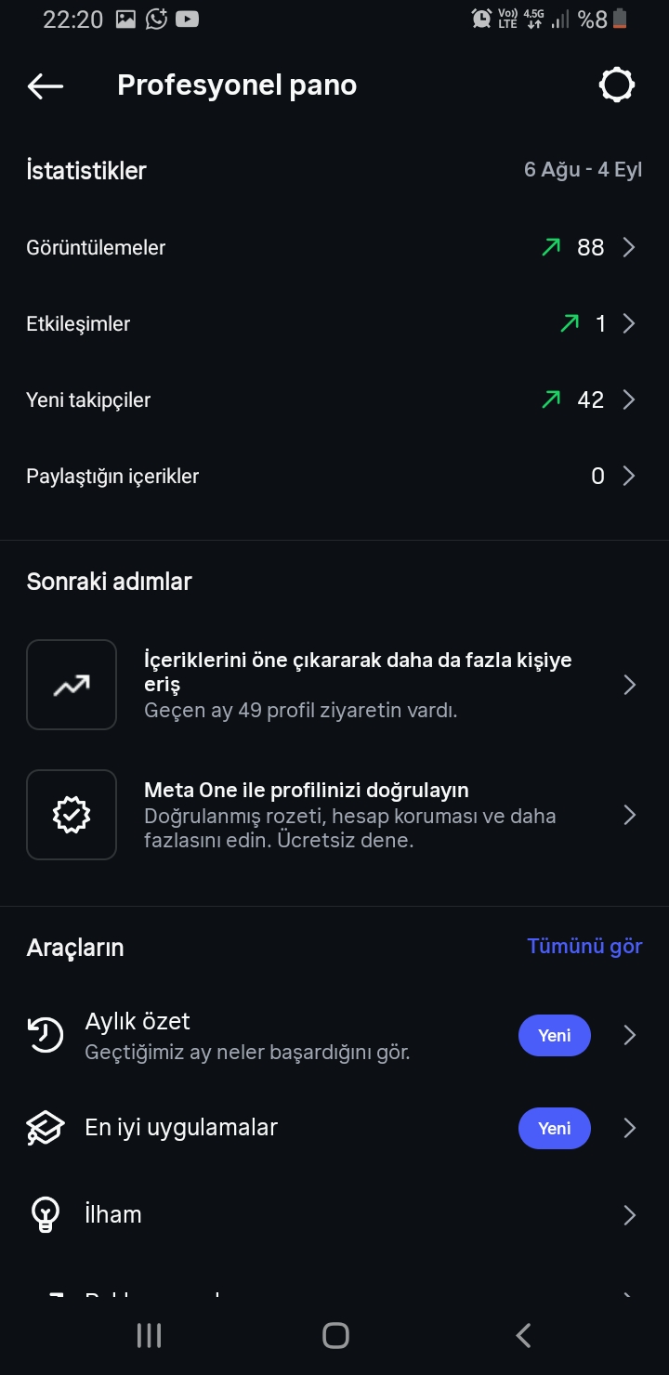The height and width of the screenshot is (1375, 669).
Task: Open Görüntülemeler details via its chevron
Action: (x=629, y=247)
